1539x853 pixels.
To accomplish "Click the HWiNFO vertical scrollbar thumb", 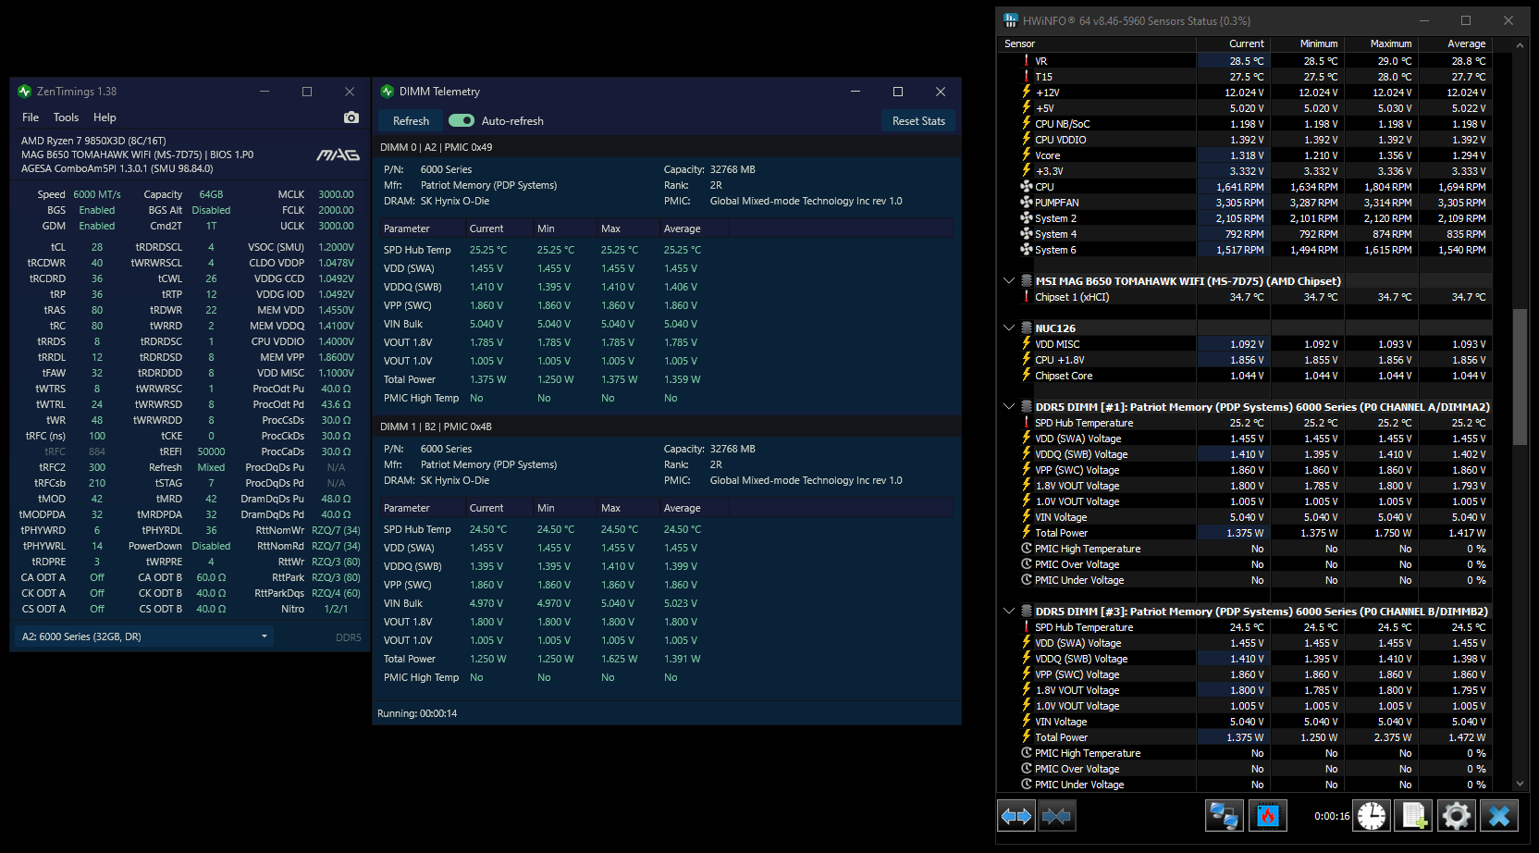I will pyautogui.click(x=1520, y=377).
